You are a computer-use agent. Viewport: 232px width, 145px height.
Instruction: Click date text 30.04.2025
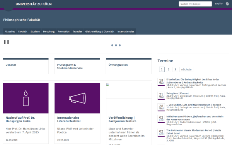click(x=63, y=140)
